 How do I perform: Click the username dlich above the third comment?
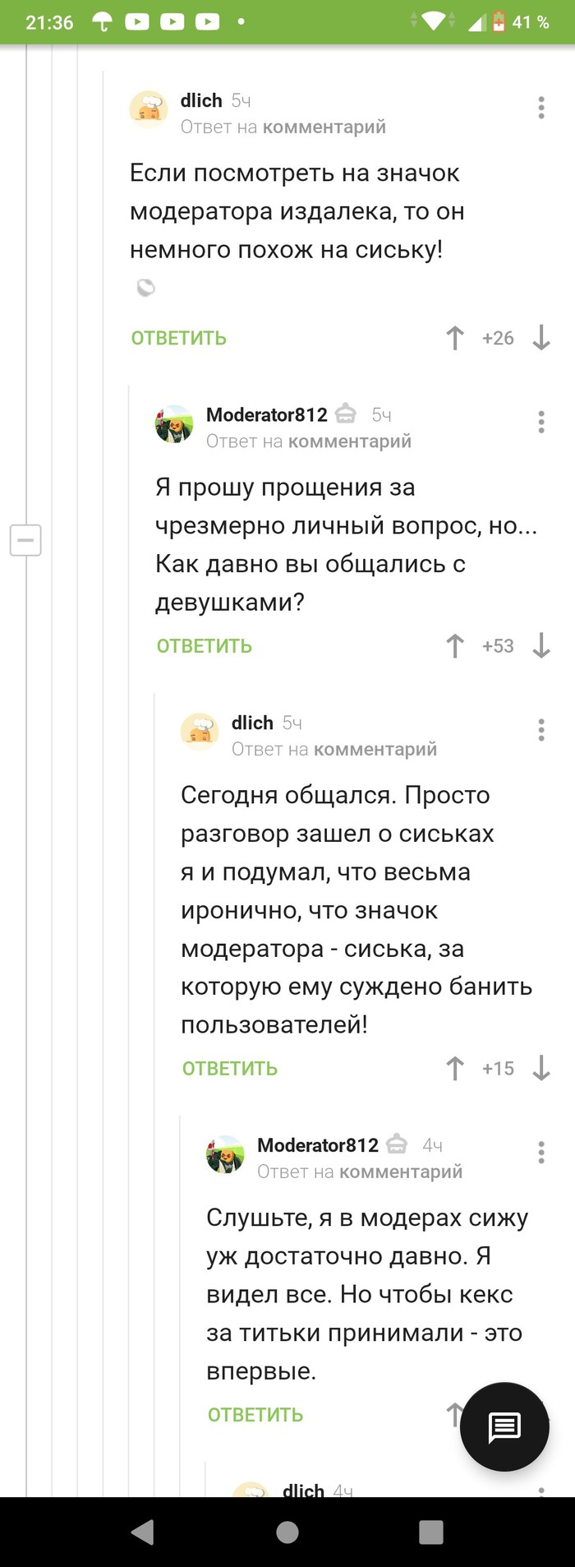coord(252,723)
